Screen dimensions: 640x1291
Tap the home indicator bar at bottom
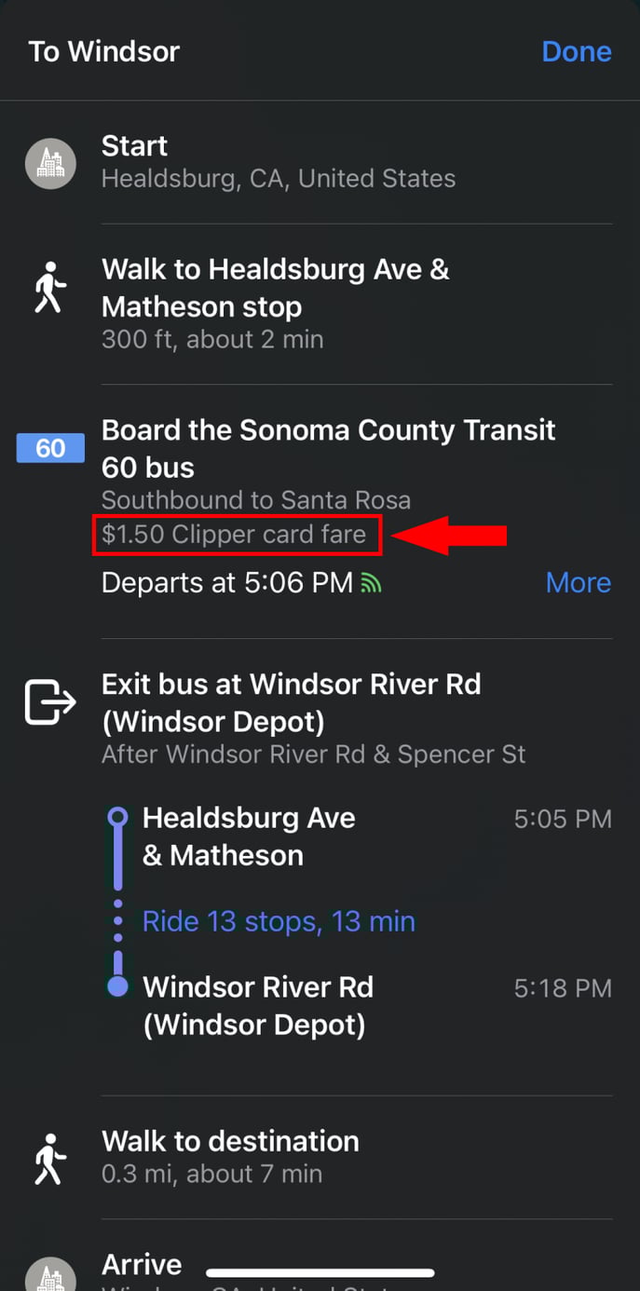click(x=320, y=1272)
